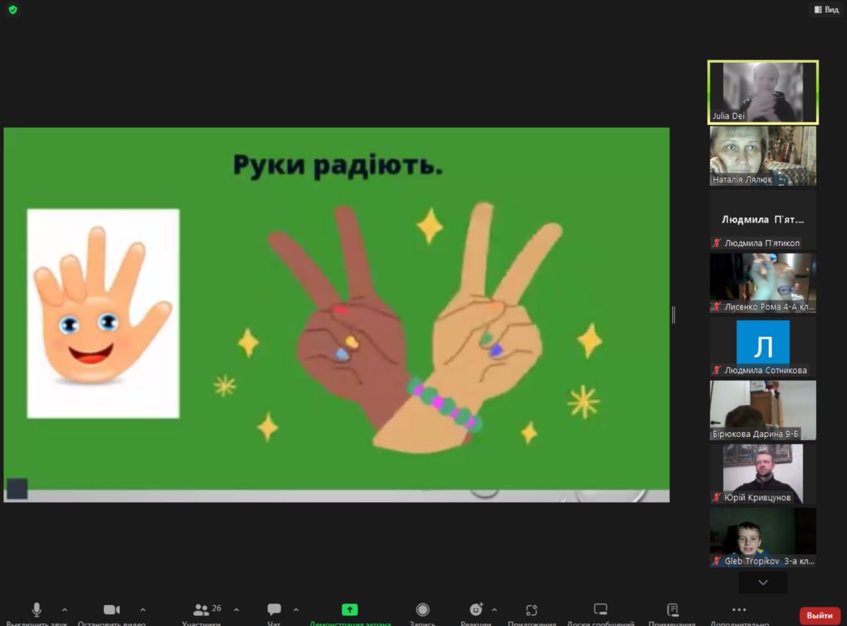This screenshot has height=626, width=847.
Task: Open the Вид view menu
Action: tap(826, 10)
